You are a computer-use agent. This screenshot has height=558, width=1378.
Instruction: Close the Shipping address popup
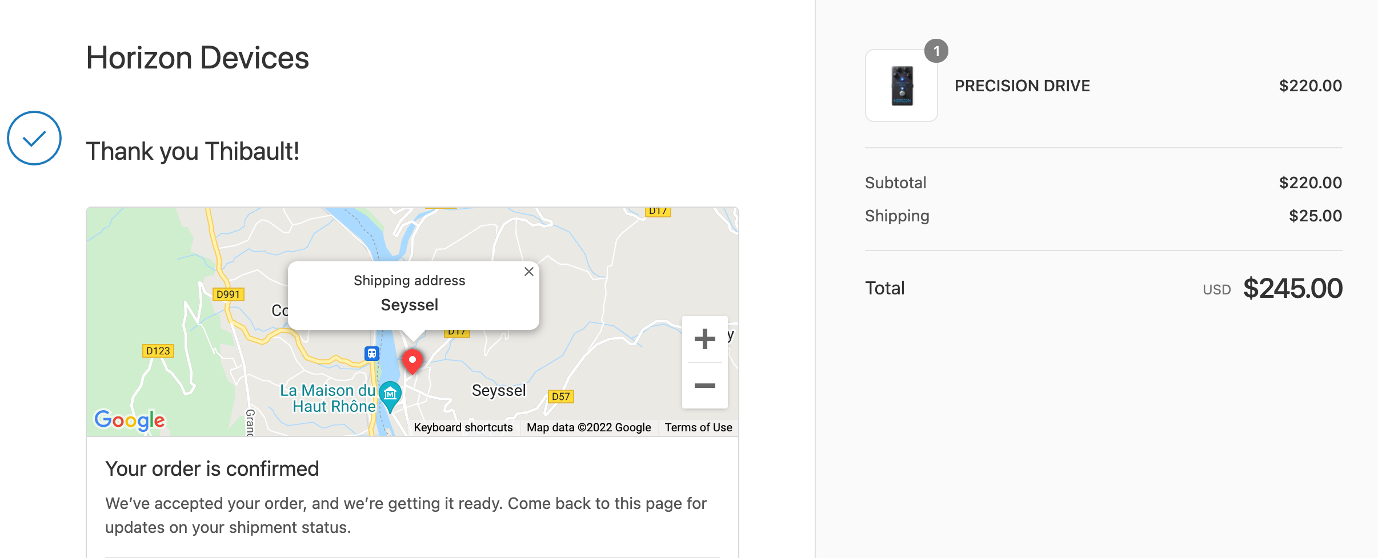click(x=529, y=272)
